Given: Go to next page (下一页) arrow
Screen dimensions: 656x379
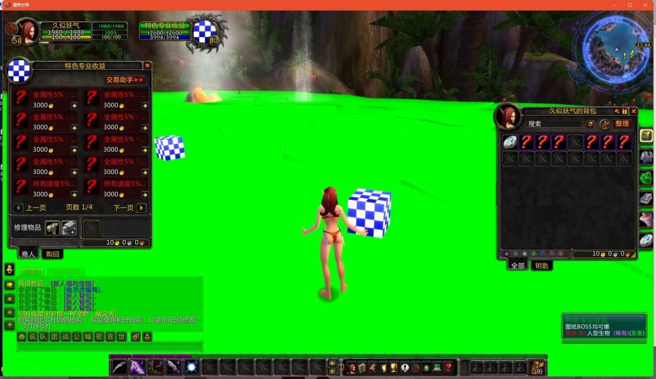Looking at the screenshot, I should (x=142, y=207).
